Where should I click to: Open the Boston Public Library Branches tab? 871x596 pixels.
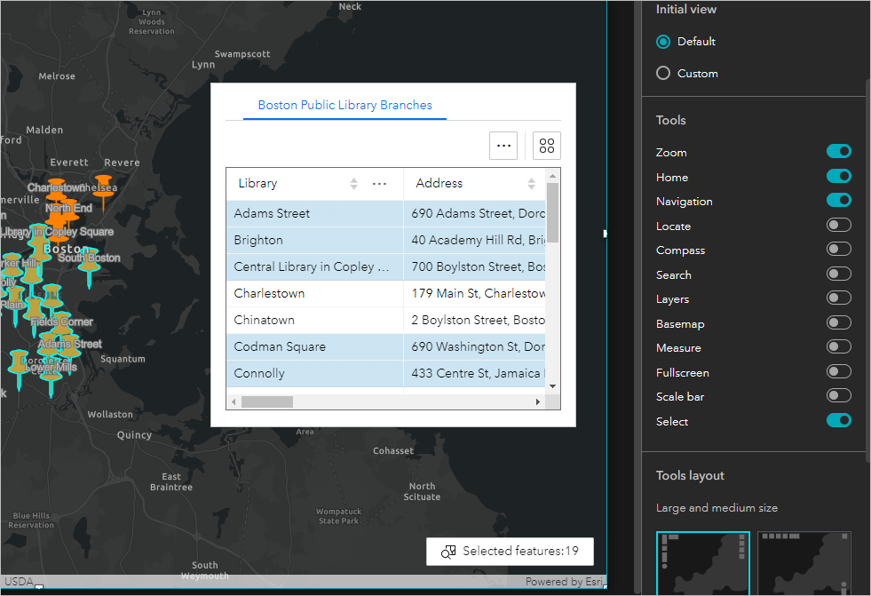(x=345, y=105)
